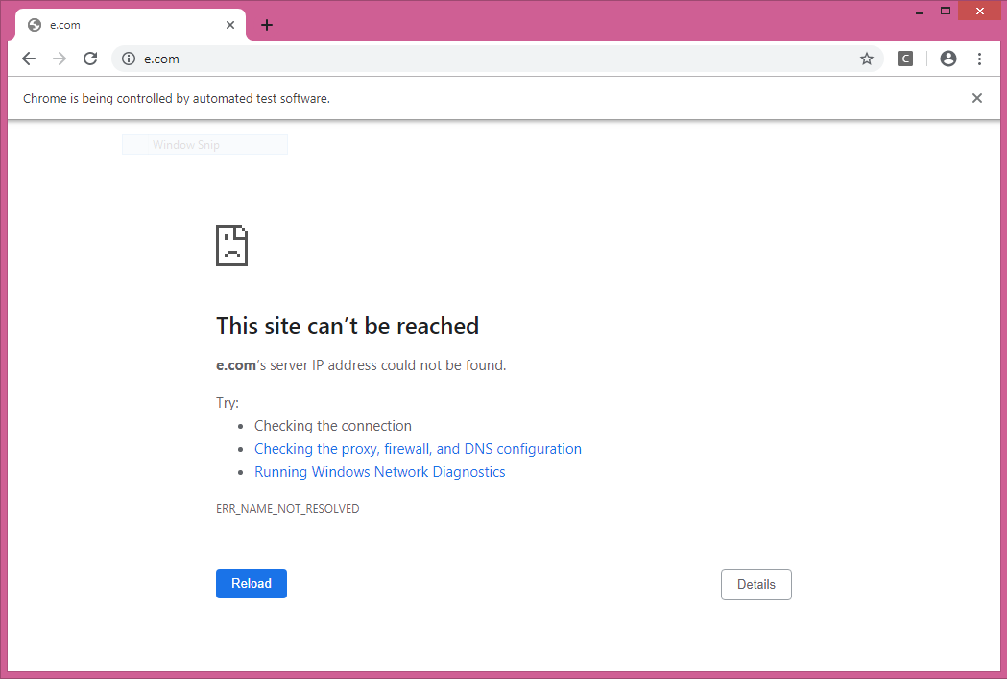This screenshot has width=1007, height=679.
Task: Click the sad page error icon
Action: pos(231,246)
